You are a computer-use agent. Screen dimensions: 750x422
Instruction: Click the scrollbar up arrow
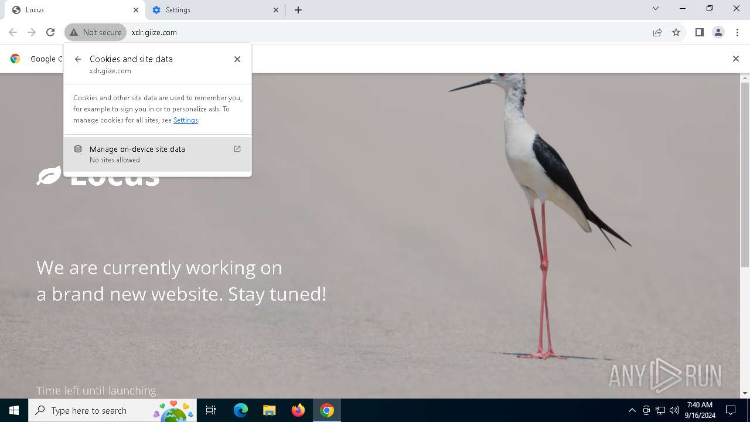tap(745, 77)
